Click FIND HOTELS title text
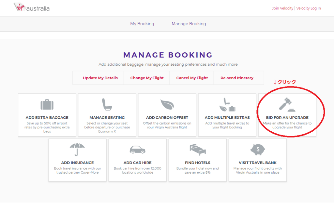This screenshot has width=334, height=210. (197, 163)
